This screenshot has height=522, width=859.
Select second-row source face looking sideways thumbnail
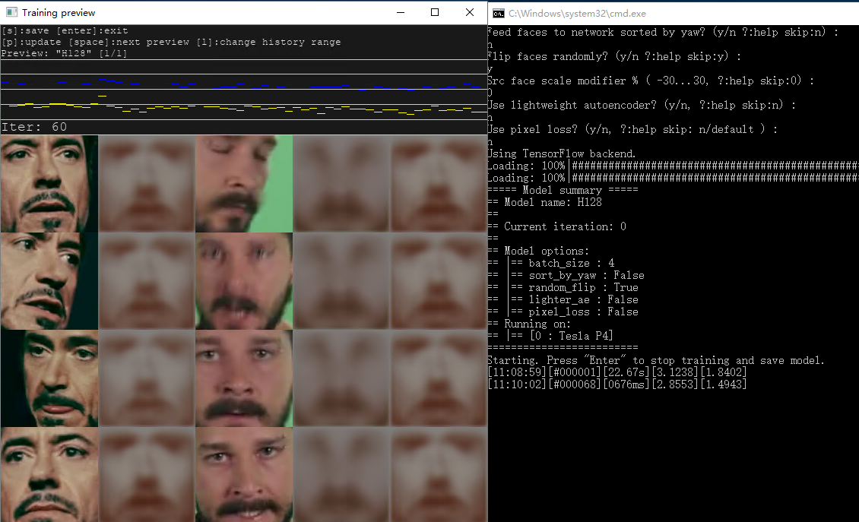(x=49, y=281)
